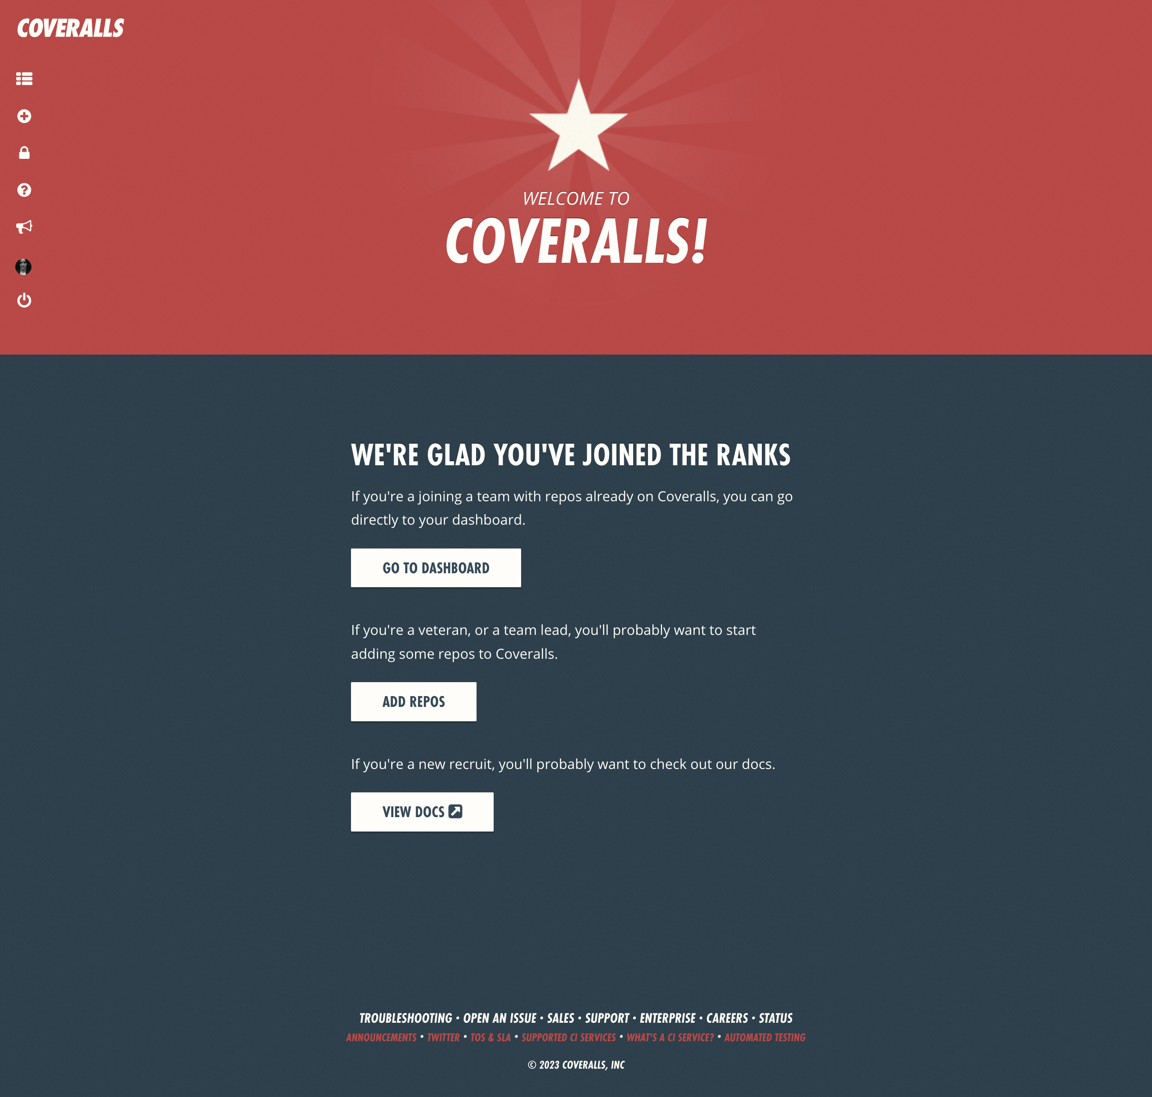Click the WHAT'S A CI SERVICE link

point(669,1036)
